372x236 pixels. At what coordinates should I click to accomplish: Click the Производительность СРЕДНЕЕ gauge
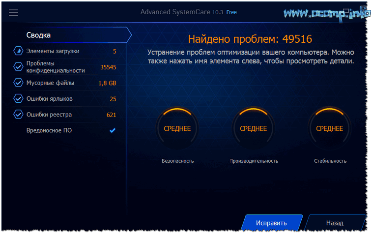pyautogui.click(x=254, y=128)
